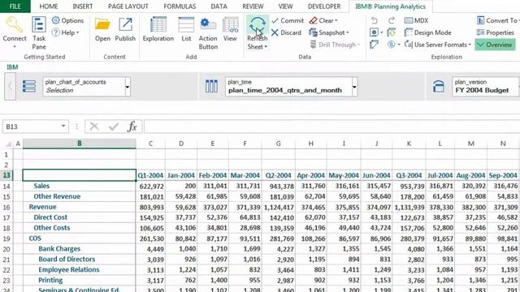Click the Board of Directors label

pos(67,260)
